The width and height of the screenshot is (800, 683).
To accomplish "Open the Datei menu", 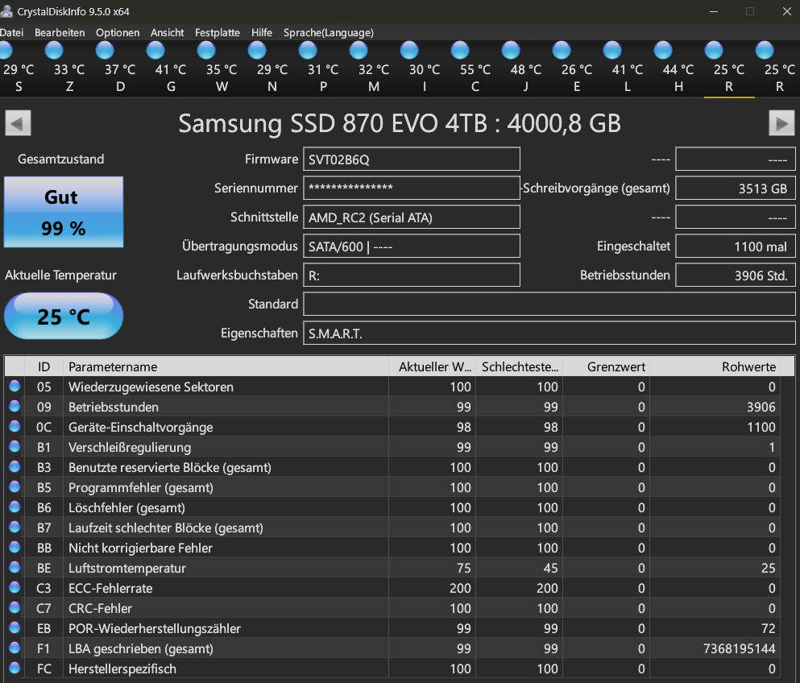I will 11,33.
